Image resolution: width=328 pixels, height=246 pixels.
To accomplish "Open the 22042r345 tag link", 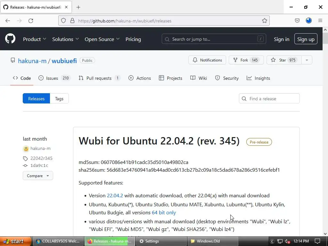I will pyautogui.click(x=41, y=158).
